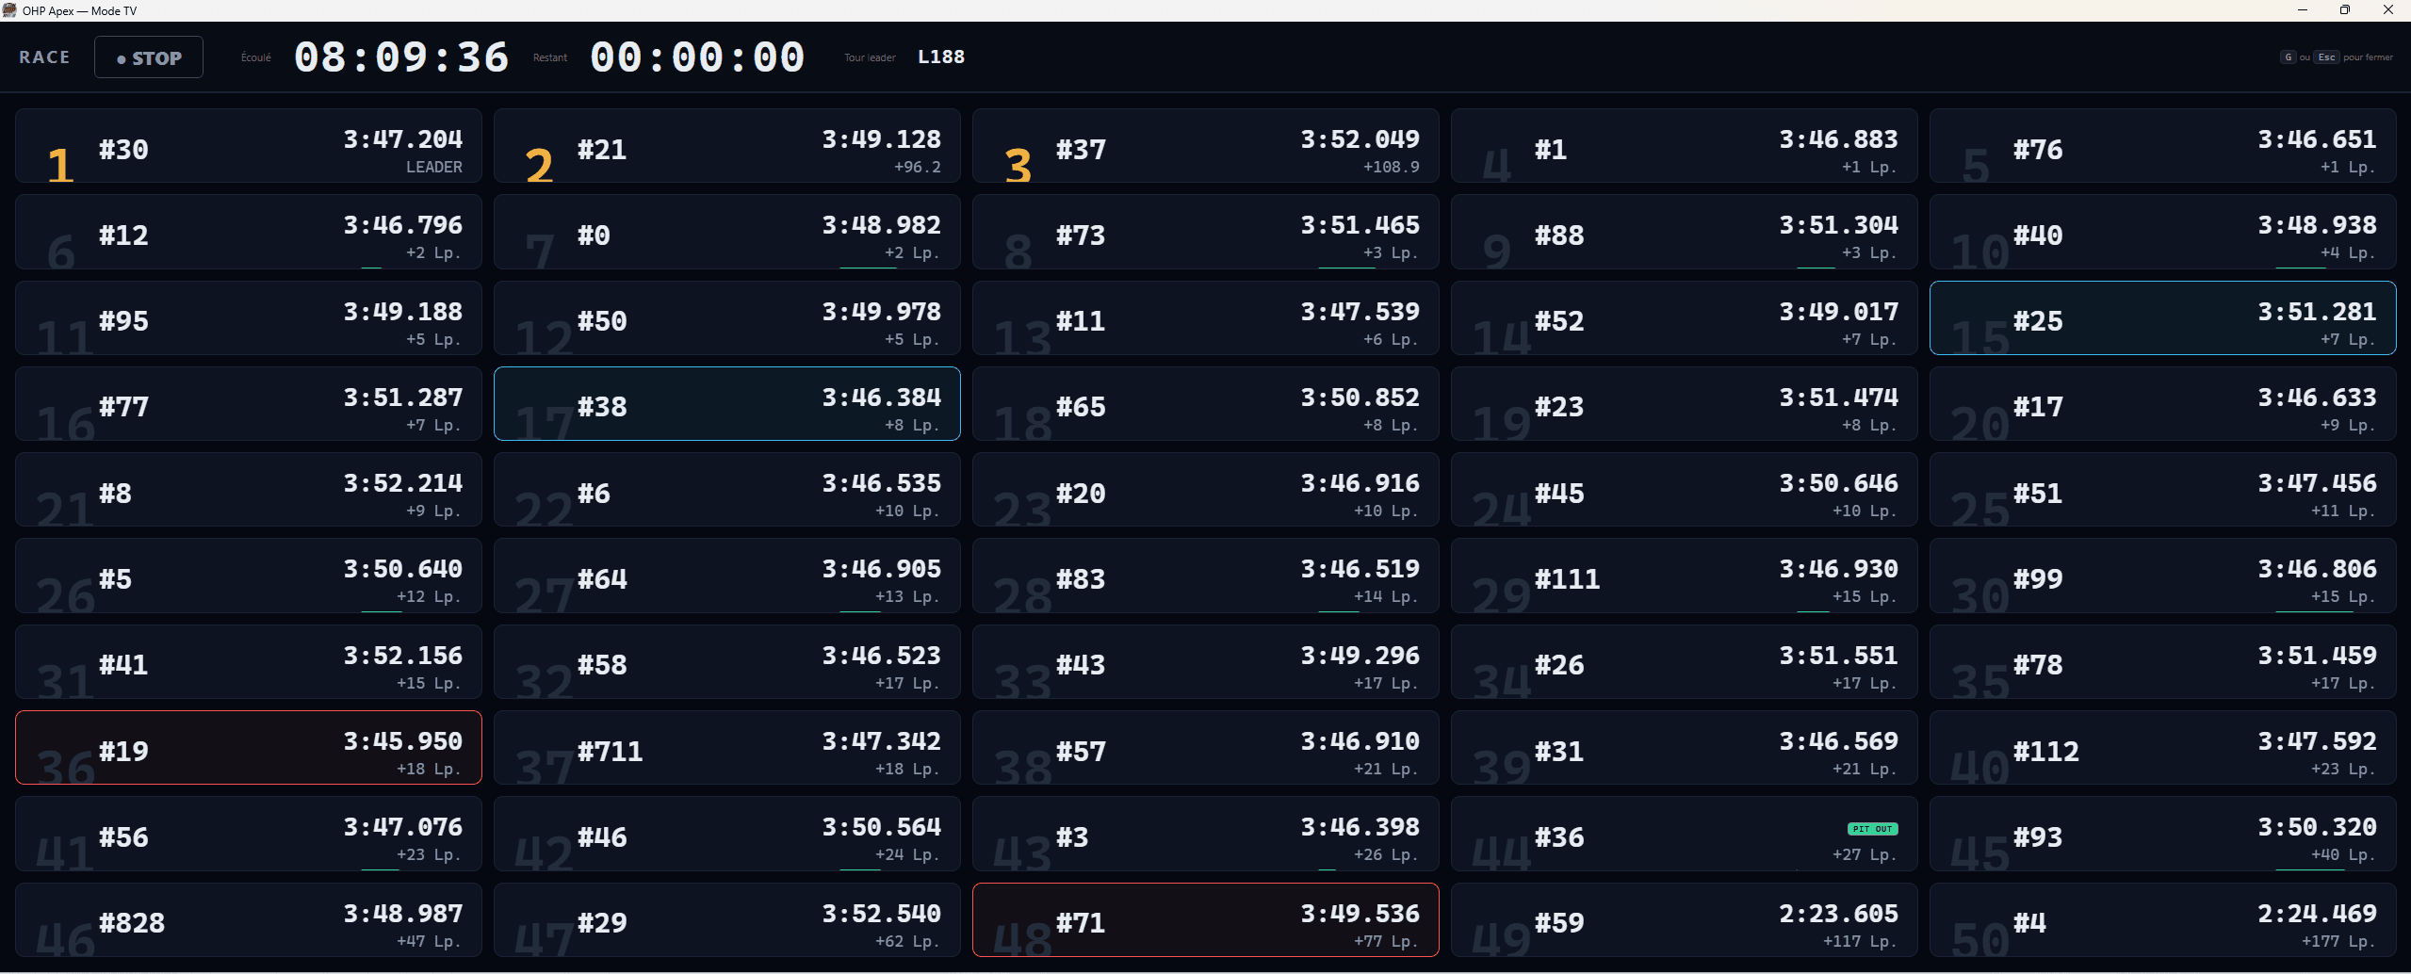Select second place car #21 tile

tap(727, 146)
